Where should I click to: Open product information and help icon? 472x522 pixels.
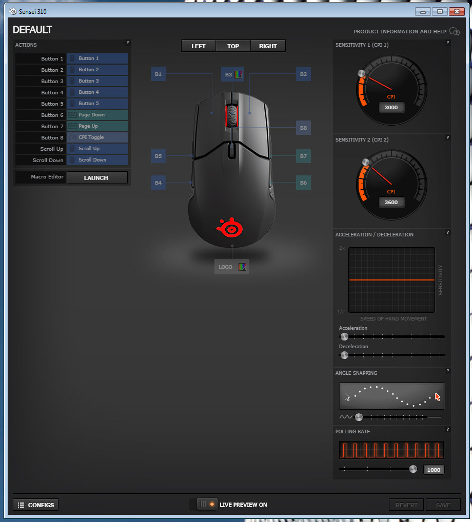(x=455, y=31)
